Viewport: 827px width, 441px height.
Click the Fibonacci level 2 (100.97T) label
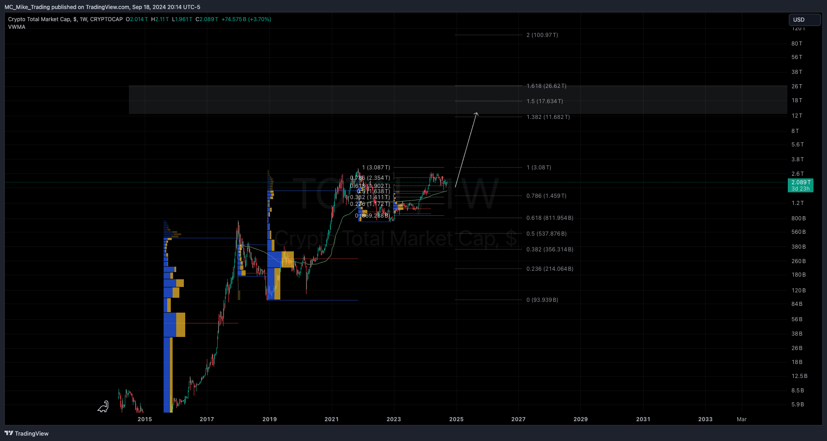542,35
